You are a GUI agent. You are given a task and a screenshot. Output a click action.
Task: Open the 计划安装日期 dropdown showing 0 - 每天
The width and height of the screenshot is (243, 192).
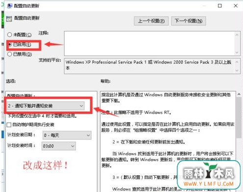coord(67,135)
